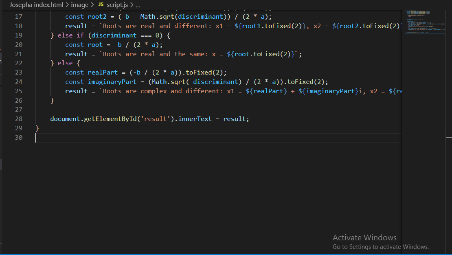The width and height of the screenshot is (452, 255).
Task: Open the 'Josepha index.html' breadcrumb folder
Action: click(x=36, y=5)
